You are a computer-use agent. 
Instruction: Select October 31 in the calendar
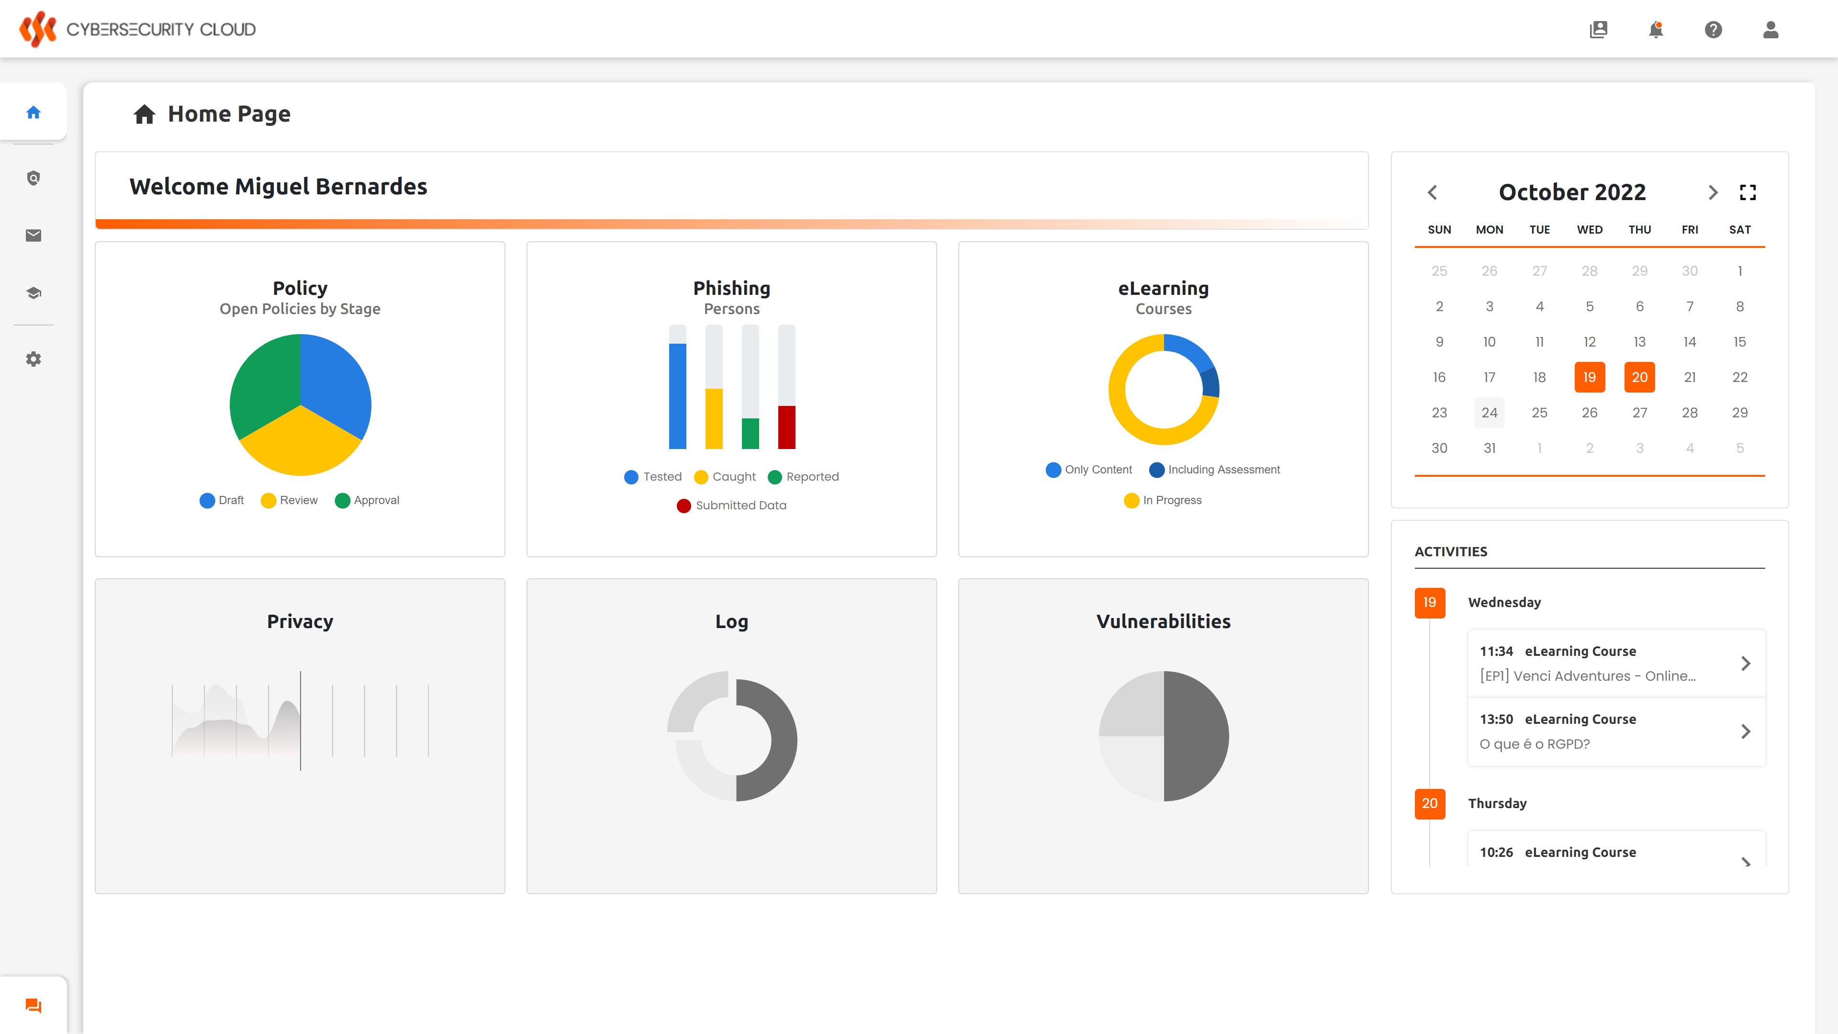pyautogui.click(x=1489, y=448)
